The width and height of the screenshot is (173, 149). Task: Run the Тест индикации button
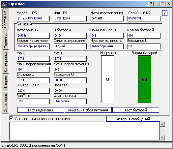(41, 110)
